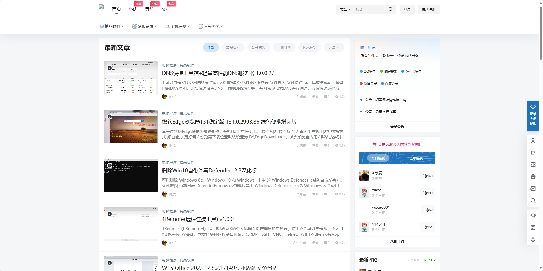Log in with 支付宝登录
This screenshot has width=543, height=271.
tap(412, 72)
